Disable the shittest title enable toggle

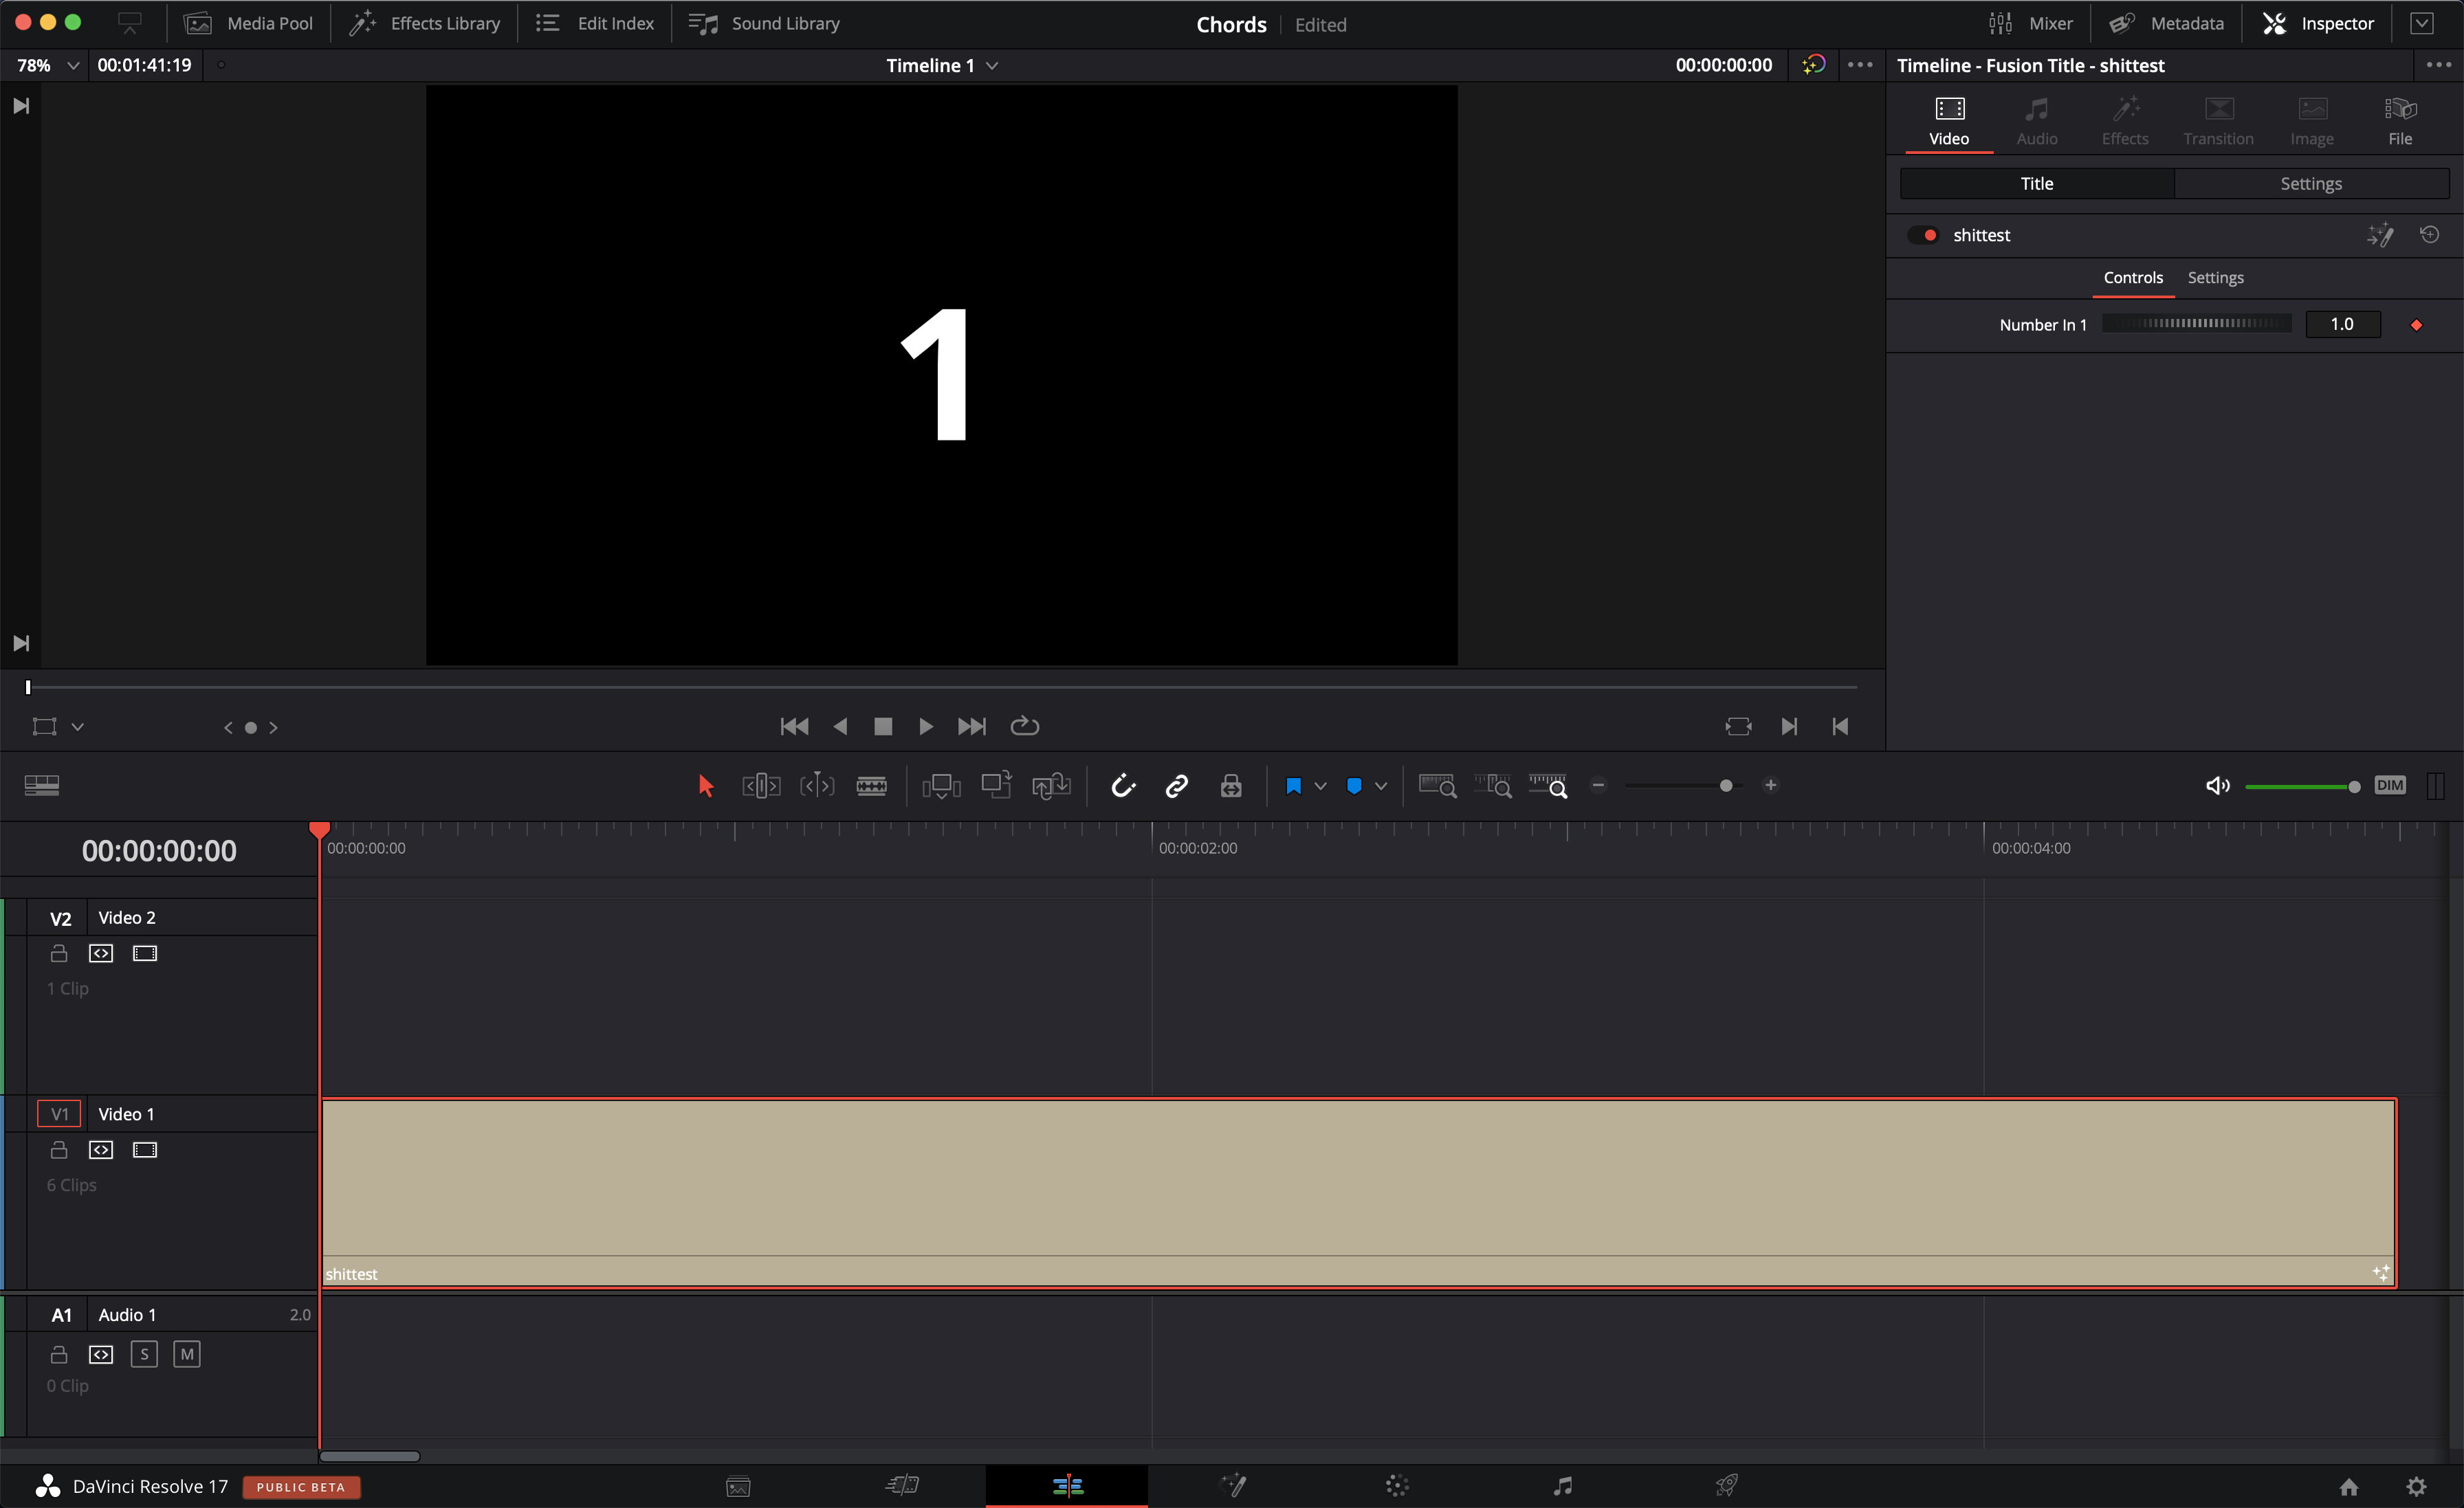(1924, 235)
